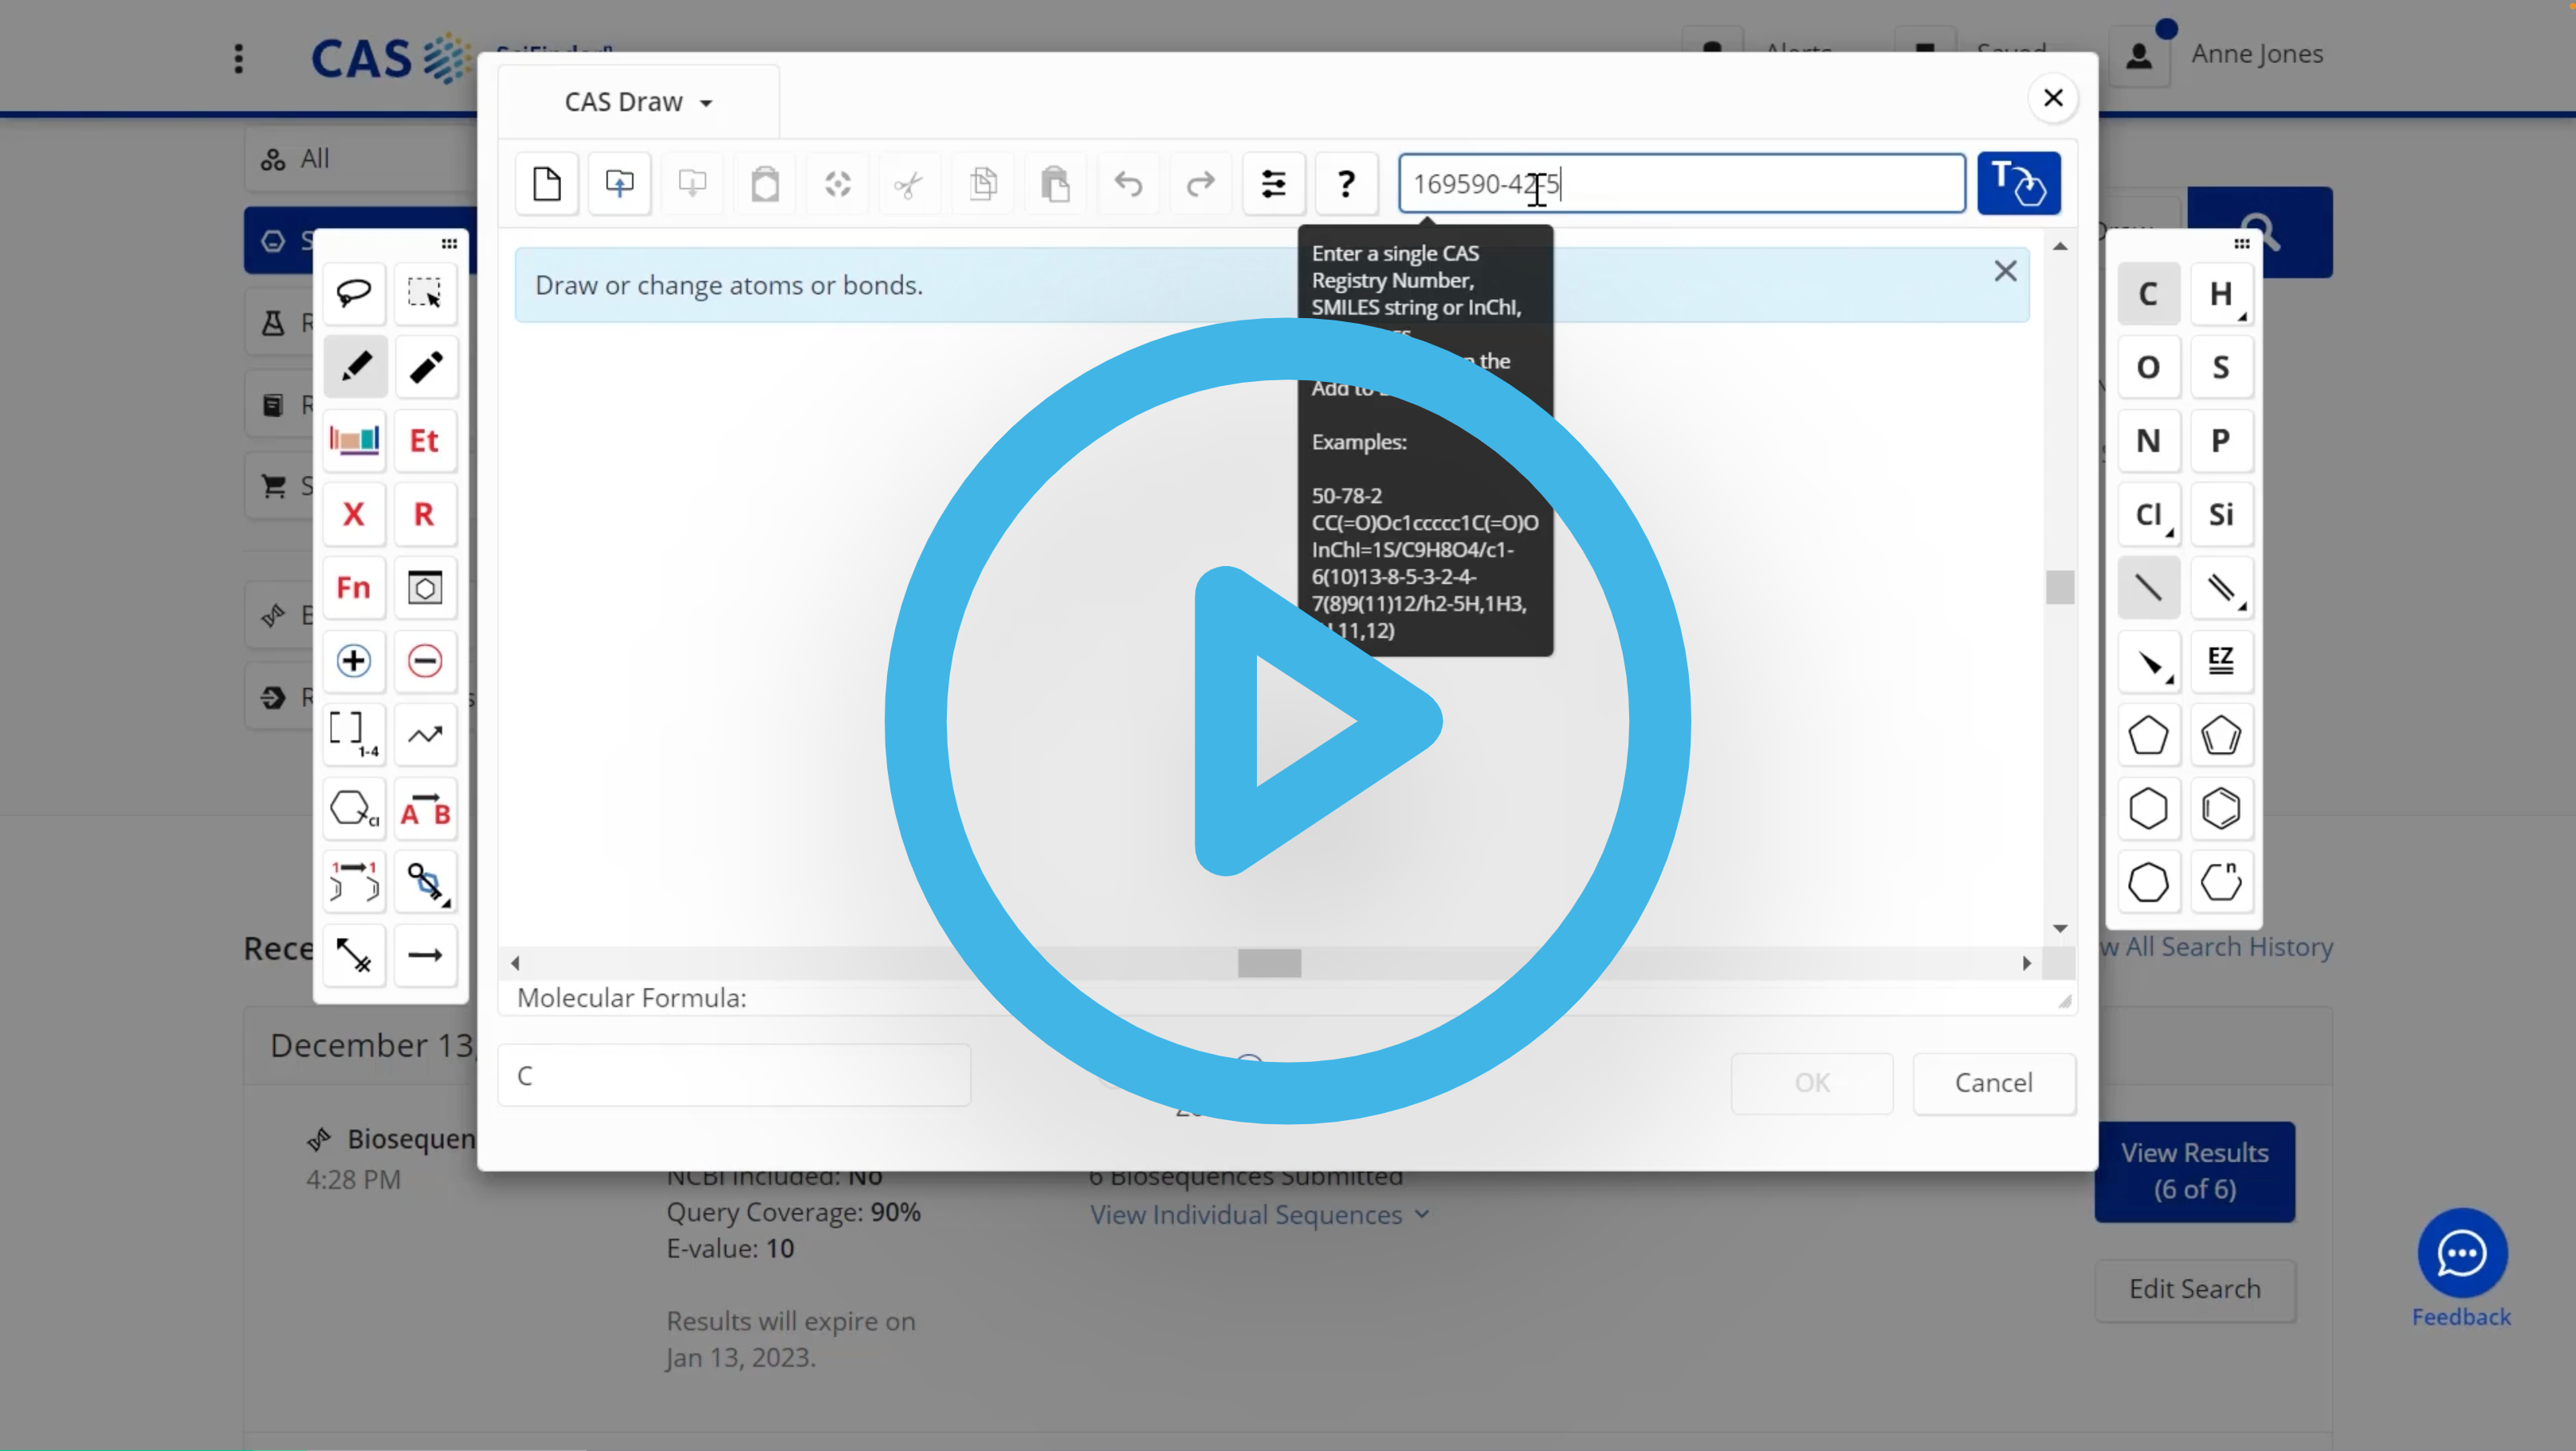The height and width of the screenshot is (1451, 2576).
Task: Select the EZ stereo bond tool
Action: 2221,661
